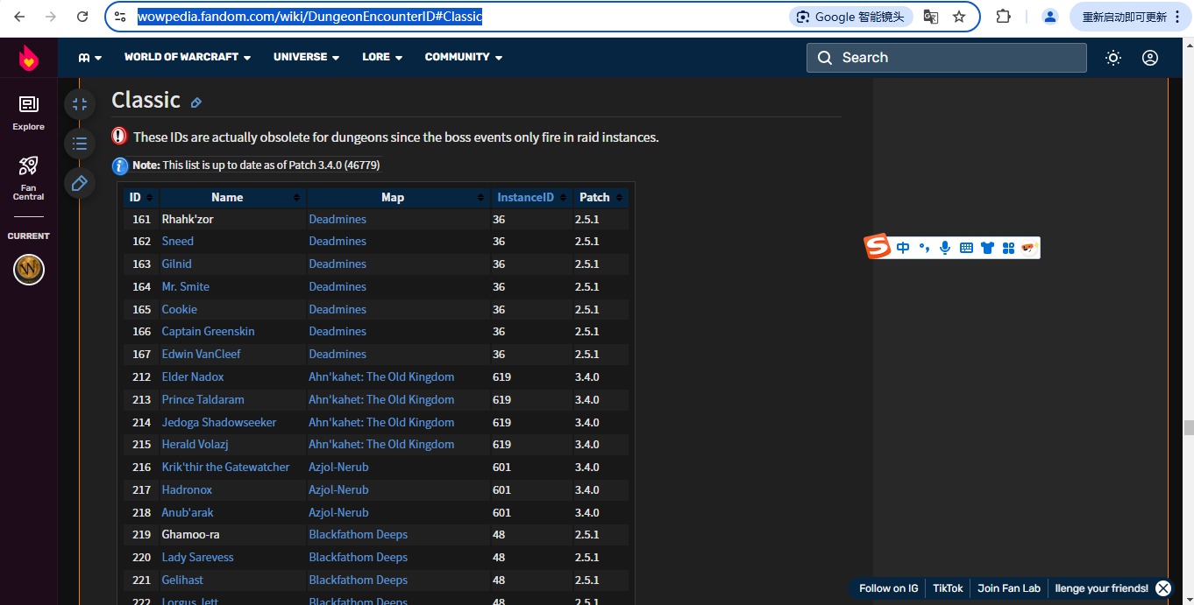View site information icon in address bar
The width and height of the screenshot is (1194, 605).
(x=121, y=17)
